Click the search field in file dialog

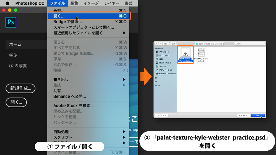(249, 44)
